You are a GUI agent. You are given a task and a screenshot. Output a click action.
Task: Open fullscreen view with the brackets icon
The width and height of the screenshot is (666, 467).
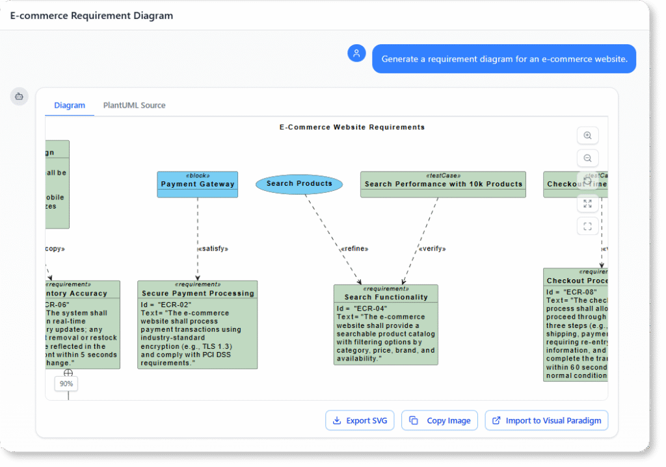587,226
